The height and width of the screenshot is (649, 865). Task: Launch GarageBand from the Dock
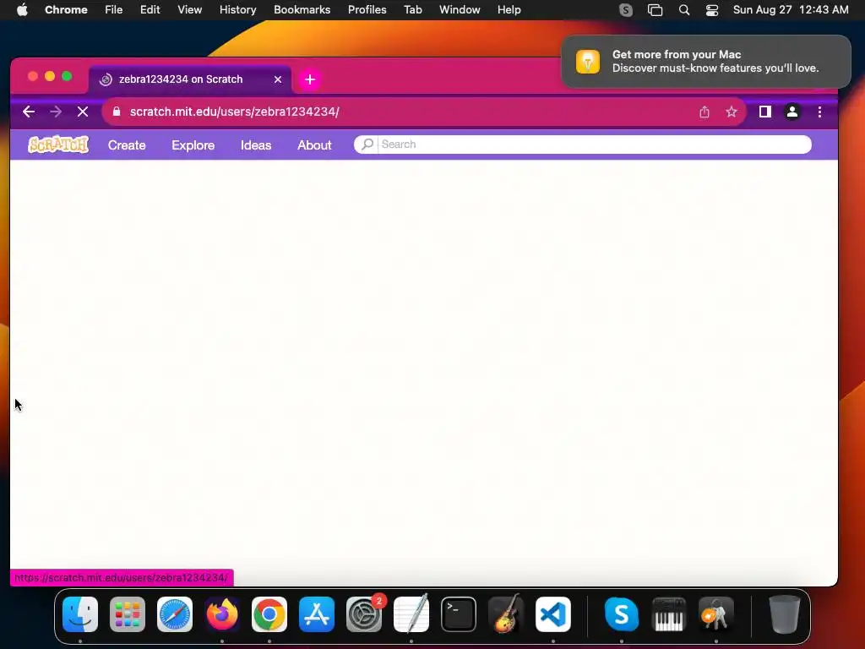506,614
